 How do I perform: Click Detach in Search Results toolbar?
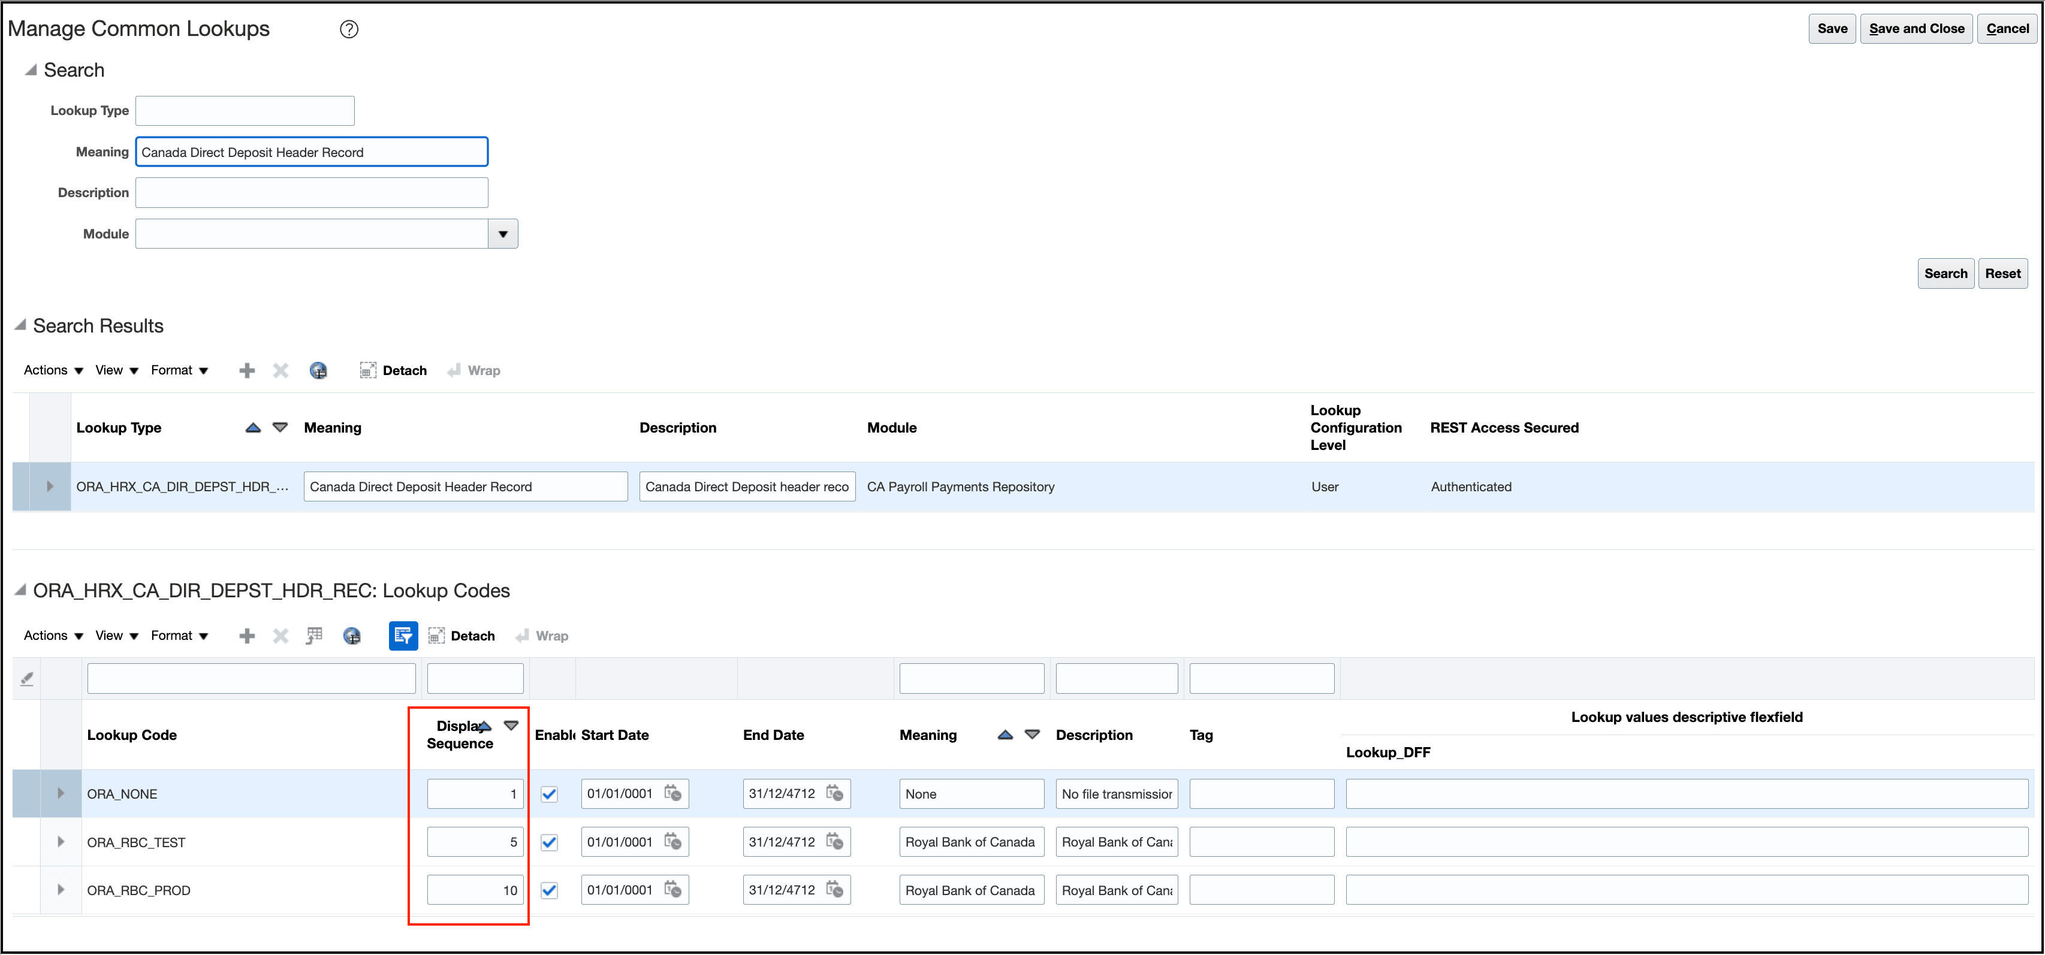pos(393,371)
